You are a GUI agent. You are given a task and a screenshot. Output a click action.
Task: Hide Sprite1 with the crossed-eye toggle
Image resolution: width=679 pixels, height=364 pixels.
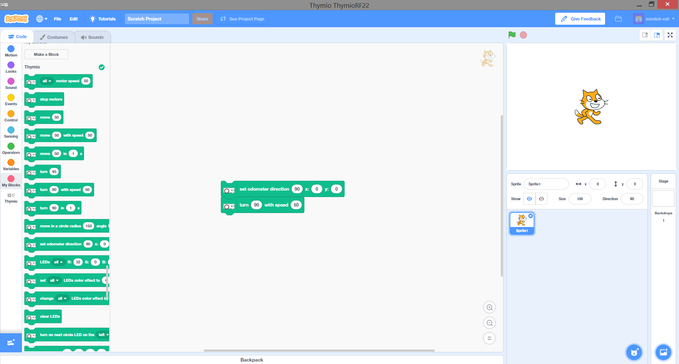(541, 199)
